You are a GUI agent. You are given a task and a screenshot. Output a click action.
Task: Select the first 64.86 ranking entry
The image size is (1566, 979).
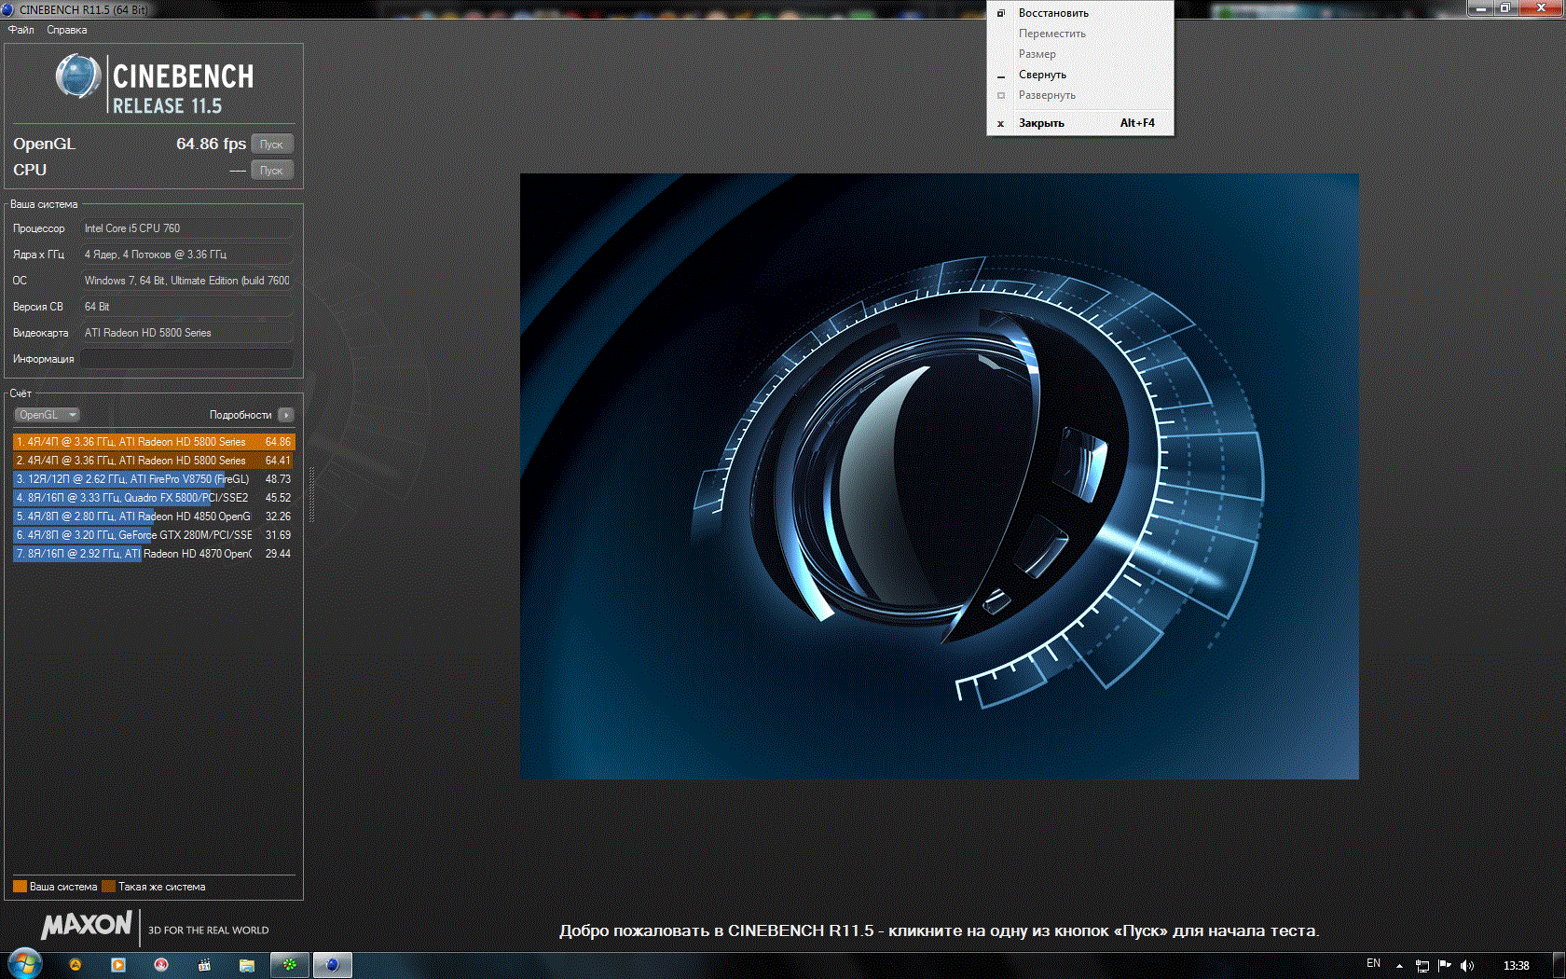(154, 442)
